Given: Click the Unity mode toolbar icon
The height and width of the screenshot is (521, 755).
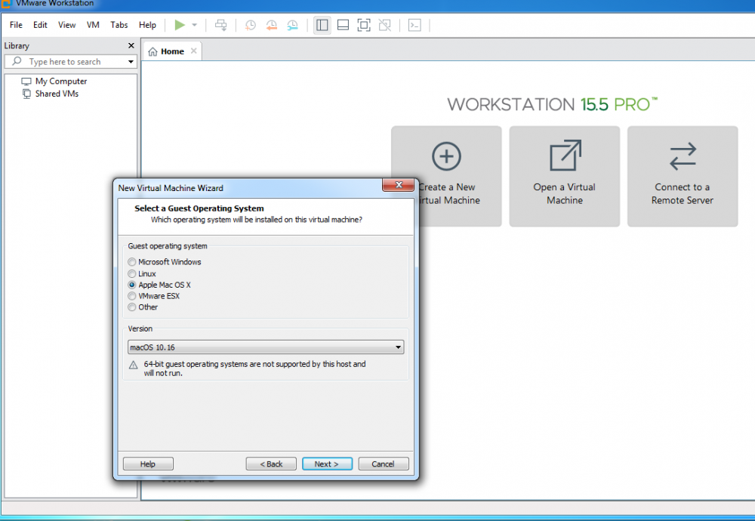Looking at the screenshot, I should pos(385,25).
